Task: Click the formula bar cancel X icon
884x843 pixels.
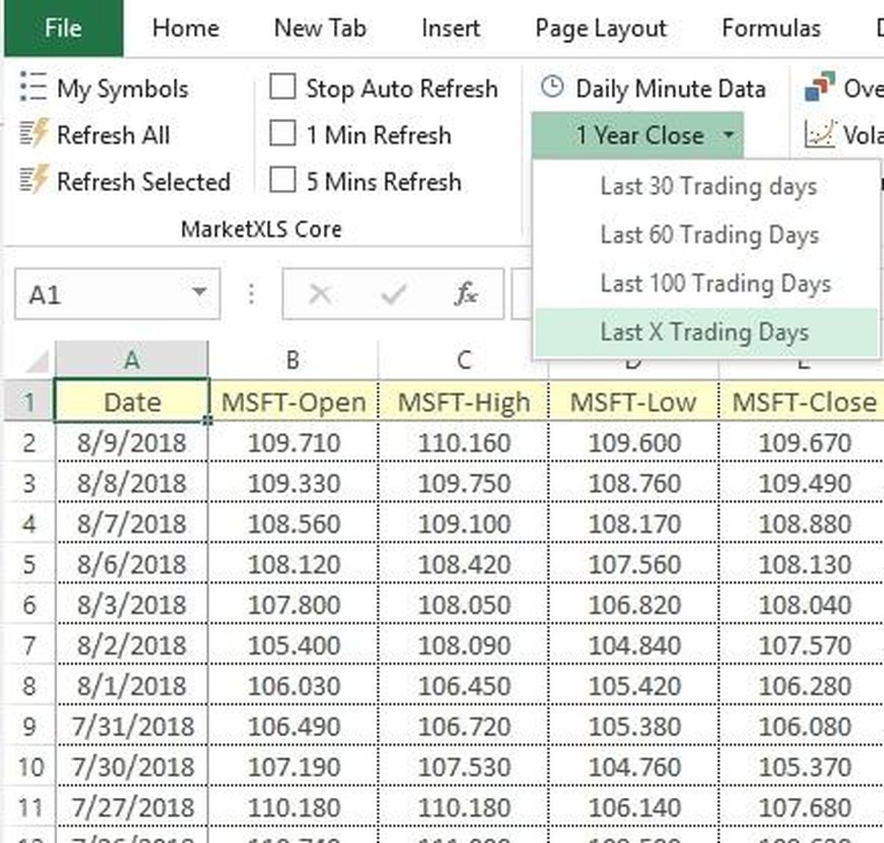Action: [320, 293]
